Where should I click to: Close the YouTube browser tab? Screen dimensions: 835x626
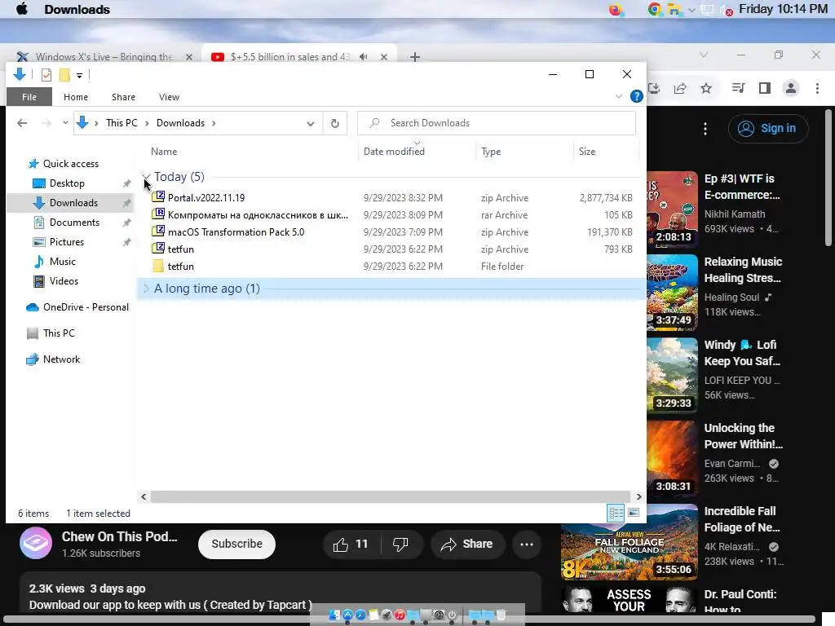pos(384,57)
